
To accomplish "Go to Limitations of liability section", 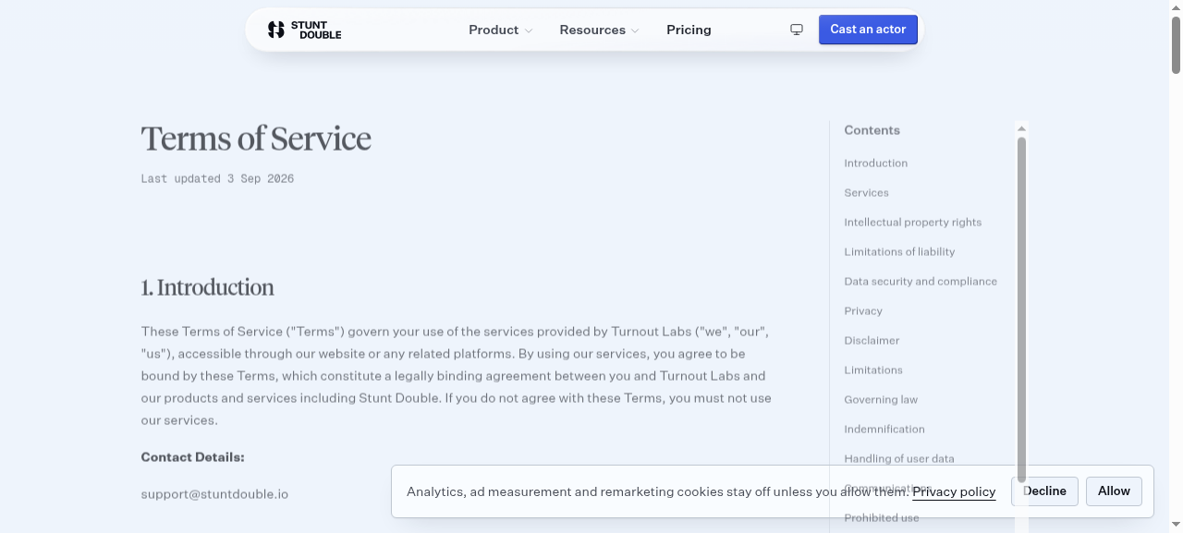I will (x=899, y=252).
